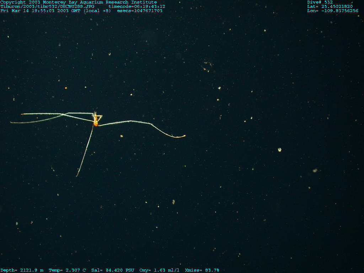This screenshot has height=273, width=364.
Task: Click the far-left tip of the lower left leg
Action: pyautogui.click(x=11, y=123)
